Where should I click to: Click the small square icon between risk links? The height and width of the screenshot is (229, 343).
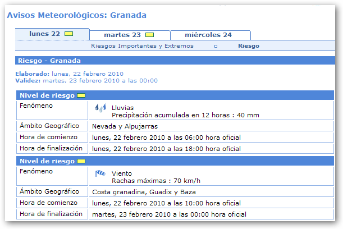(x=216, y=47)
